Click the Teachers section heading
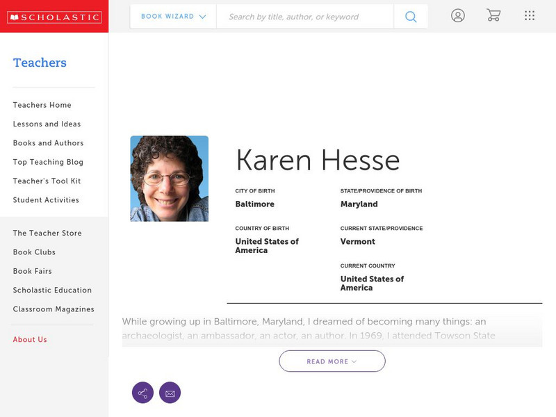This screenshot has height=417, width=556. (40, 63)
